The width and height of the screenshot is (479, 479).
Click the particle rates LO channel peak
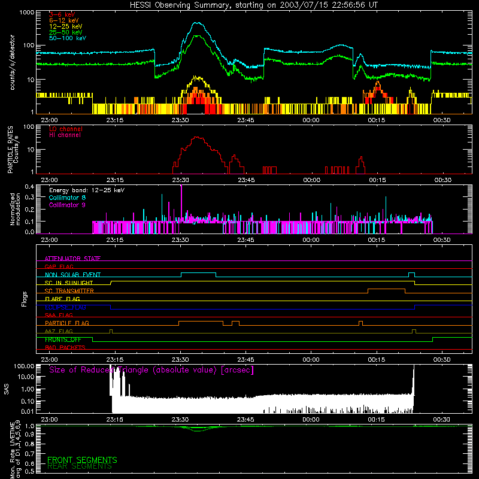198,137
